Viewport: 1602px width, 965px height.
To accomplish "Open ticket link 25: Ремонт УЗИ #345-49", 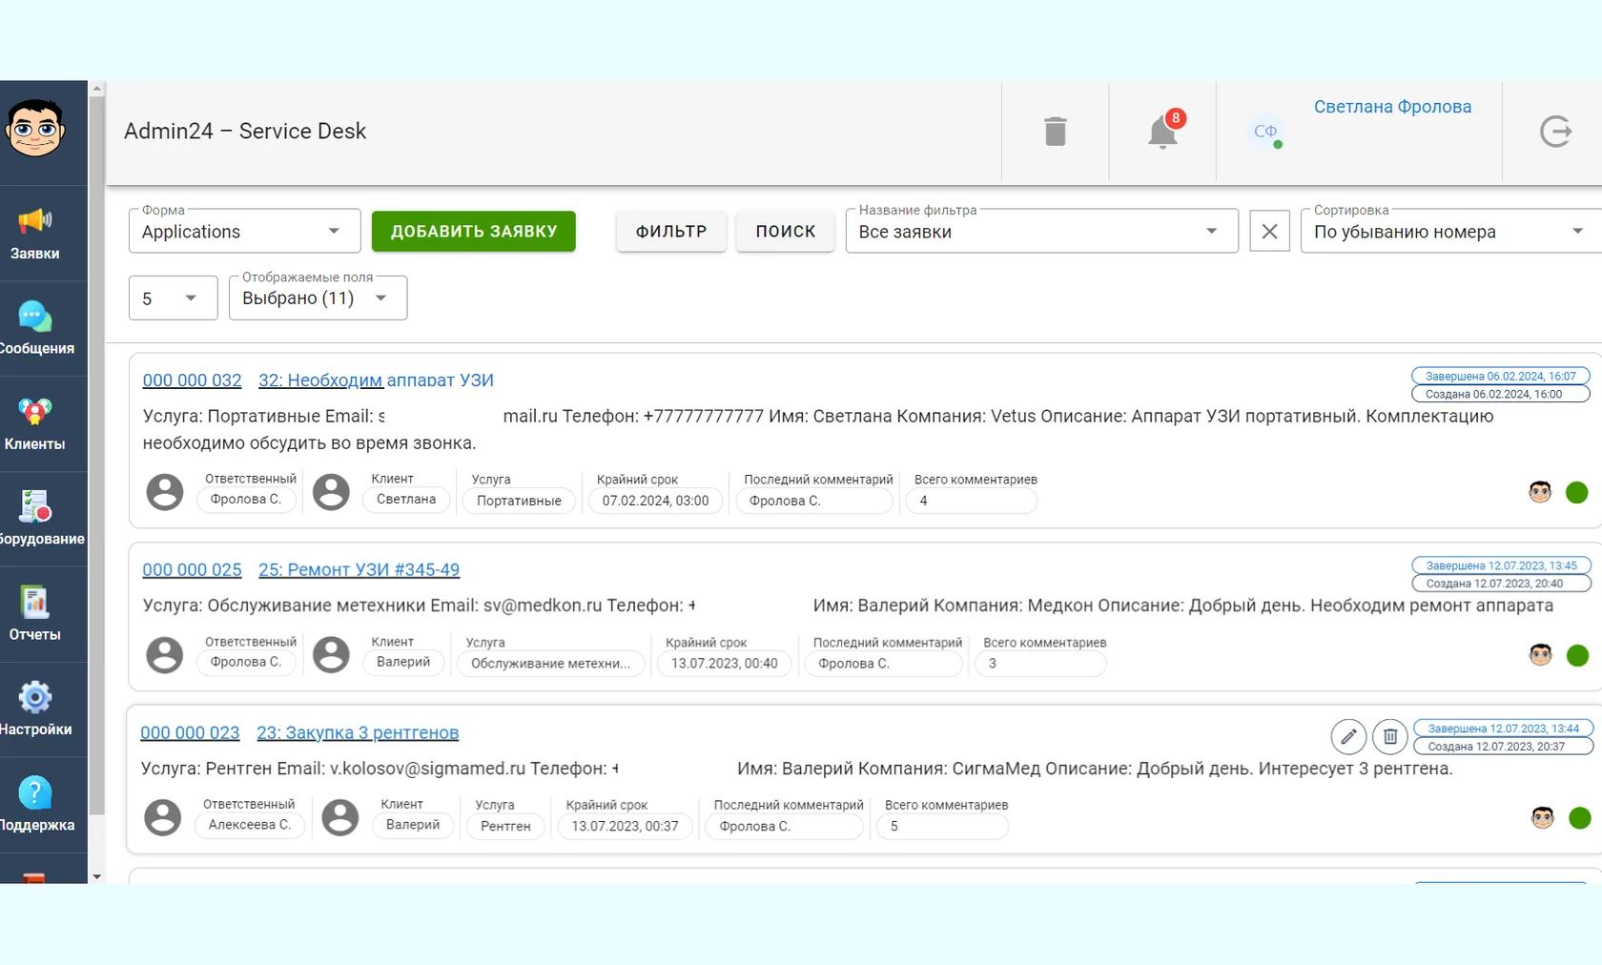I will tap(359, 569).
